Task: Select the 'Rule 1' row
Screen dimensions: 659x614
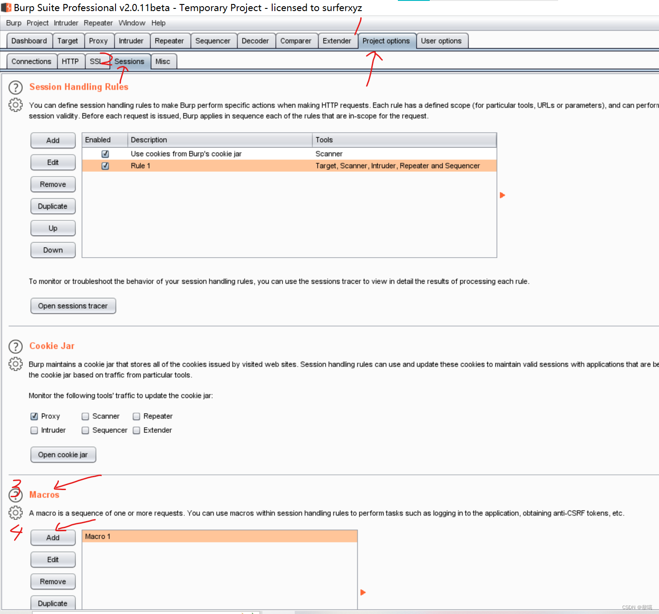Action: point(289,166)
